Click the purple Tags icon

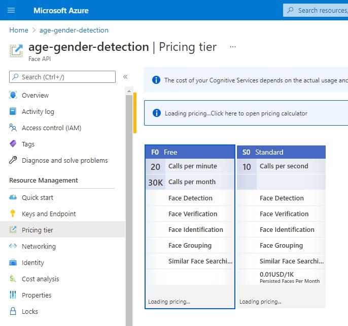pos(13,144)
